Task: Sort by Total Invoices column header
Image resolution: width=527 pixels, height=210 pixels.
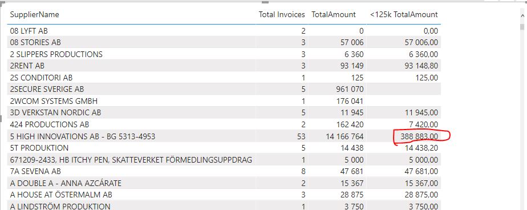Action: [282, 14]
